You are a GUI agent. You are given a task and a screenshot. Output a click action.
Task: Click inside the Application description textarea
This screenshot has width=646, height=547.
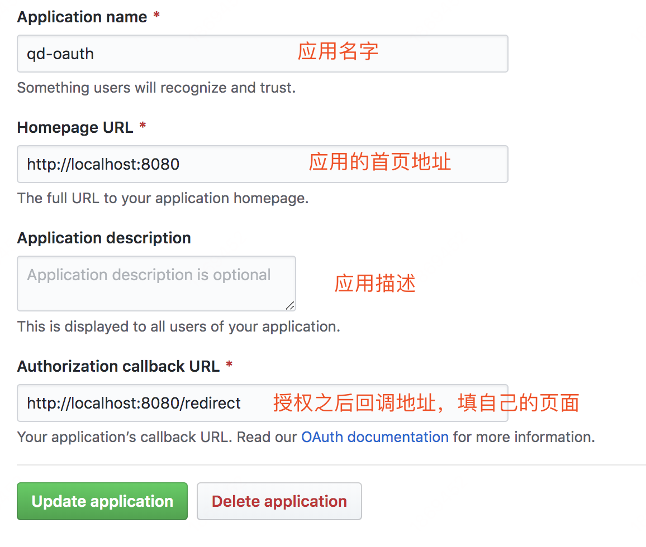156,284
